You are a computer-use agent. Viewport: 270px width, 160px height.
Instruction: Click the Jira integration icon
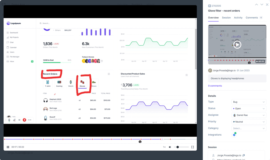pyautogui.click(x=234, y=135)
